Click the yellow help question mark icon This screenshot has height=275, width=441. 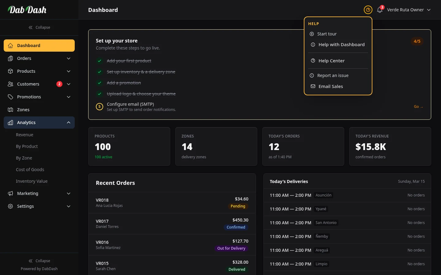coord(368,10)
